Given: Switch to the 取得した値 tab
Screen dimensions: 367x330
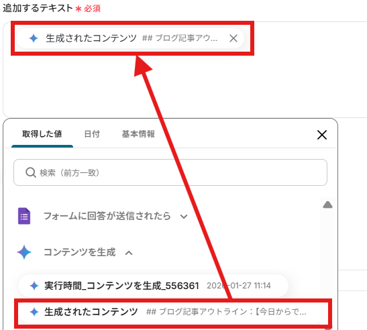Looking at the screenshot, I should 42,134.
